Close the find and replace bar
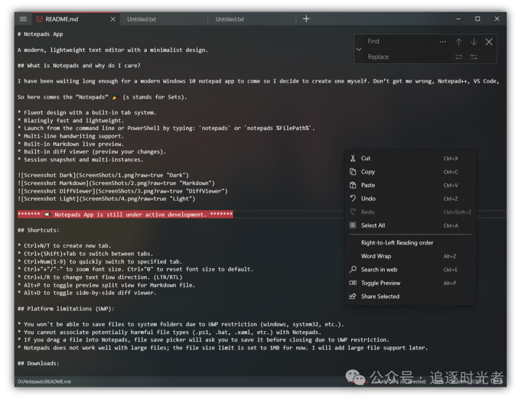 tap(489, 41)
